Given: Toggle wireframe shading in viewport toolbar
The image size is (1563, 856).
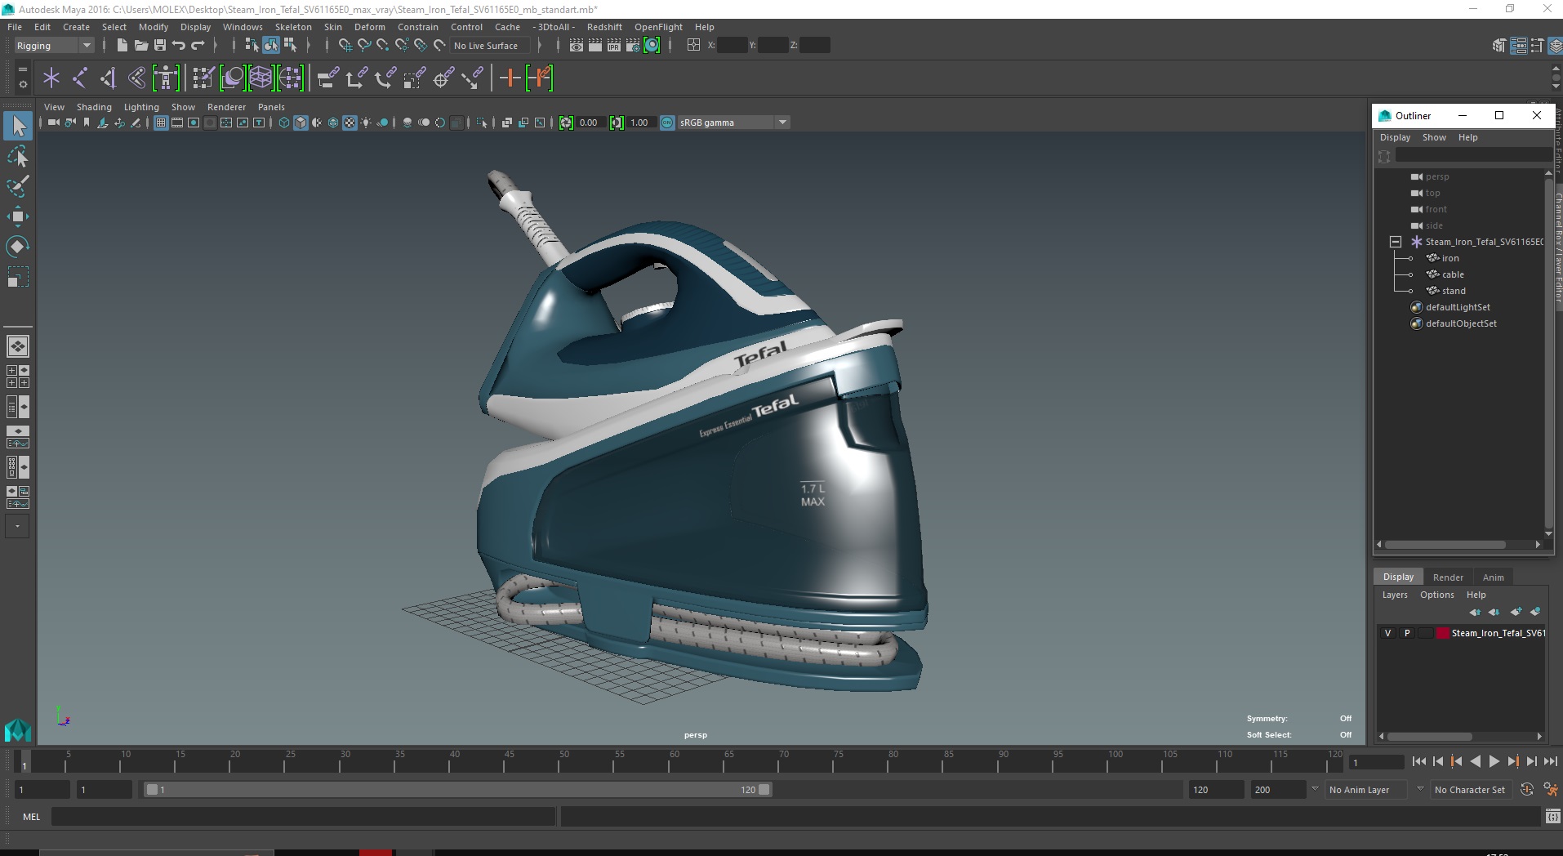Looking at the screenshot, I should pyautogui.click(x=284, y=123).
